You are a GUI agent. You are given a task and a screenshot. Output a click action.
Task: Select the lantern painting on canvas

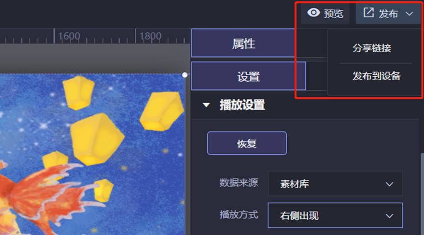[x=93, y=154]
